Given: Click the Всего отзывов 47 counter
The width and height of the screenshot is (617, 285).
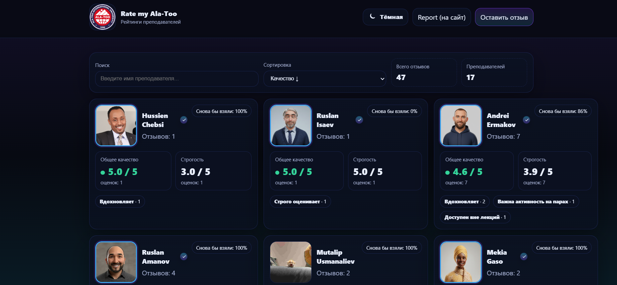Looking at the screenshot, I should click(424, 73).
